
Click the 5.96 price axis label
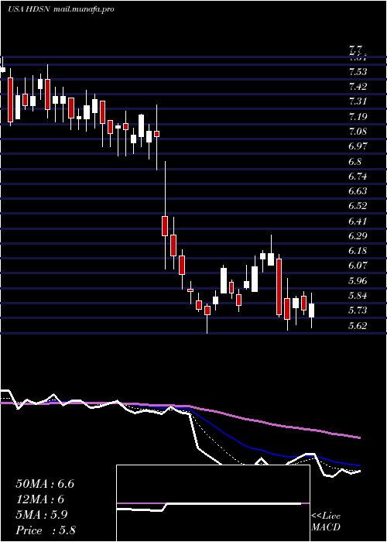coord(358,280)
